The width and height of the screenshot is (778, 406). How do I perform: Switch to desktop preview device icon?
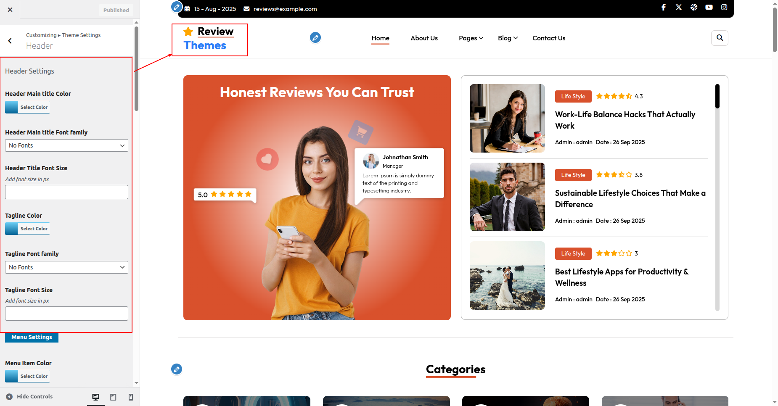(96, 397)
